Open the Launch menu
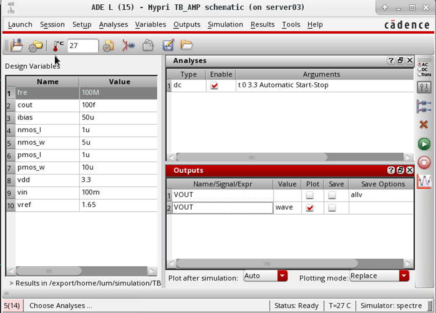The image size is (436, 313). click(x=20, y=25)
